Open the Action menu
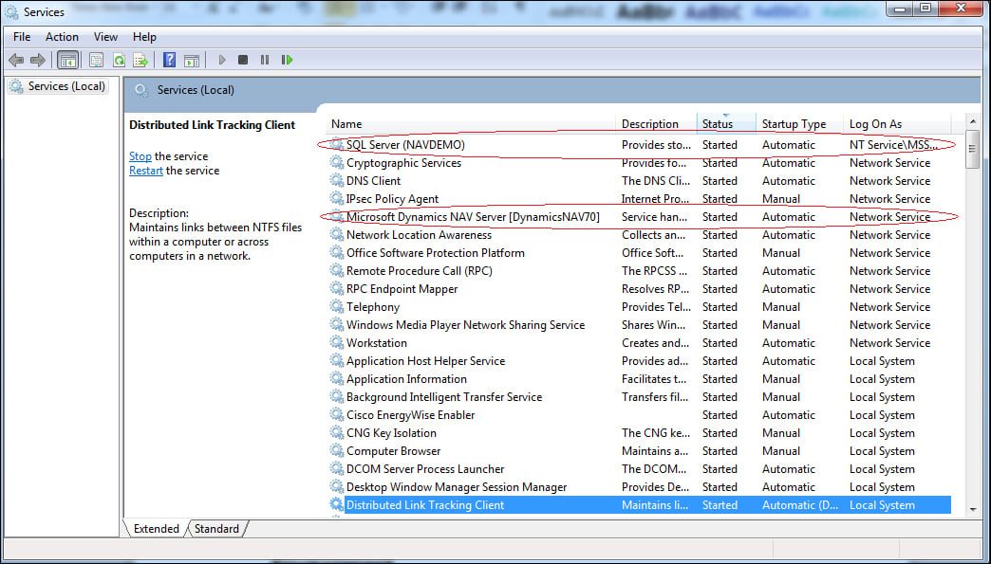The width and height of the screenshot is (991, 564). 62,37
